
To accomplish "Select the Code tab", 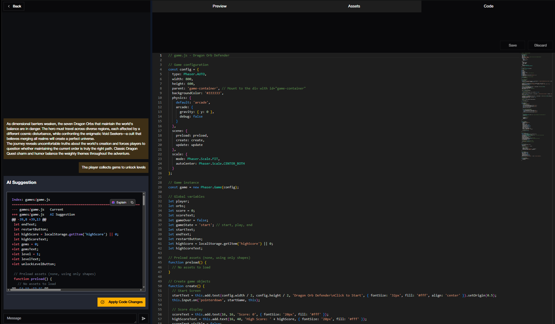I will [x=488, y=6].
